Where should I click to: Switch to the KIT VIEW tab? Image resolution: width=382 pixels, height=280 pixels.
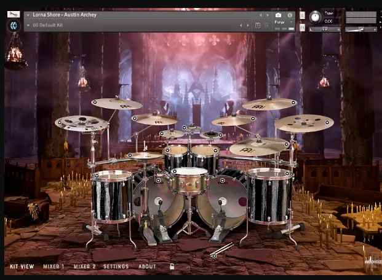click(x=22, y=266)
